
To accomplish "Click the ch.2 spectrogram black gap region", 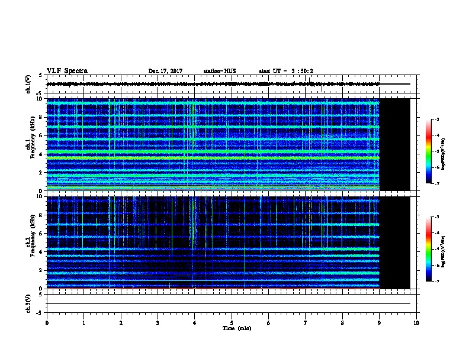I will (x=394, y=243).
